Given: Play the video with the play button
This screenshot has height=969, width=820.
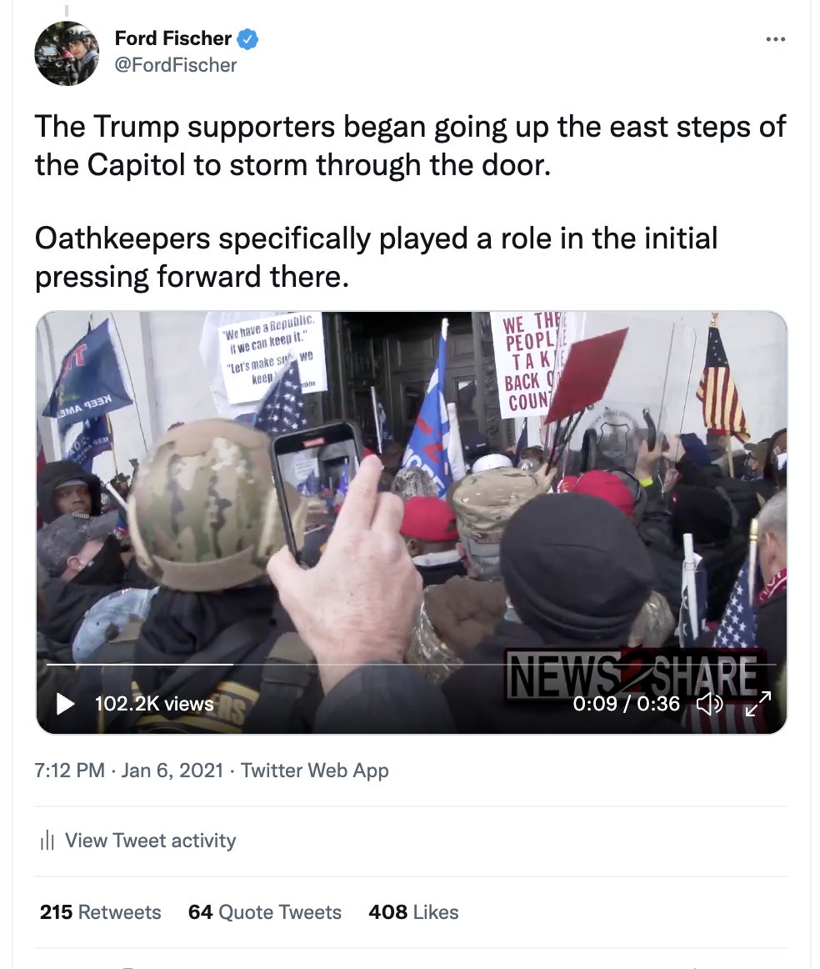Looking at the screenshot, I should tap(65, 703).
